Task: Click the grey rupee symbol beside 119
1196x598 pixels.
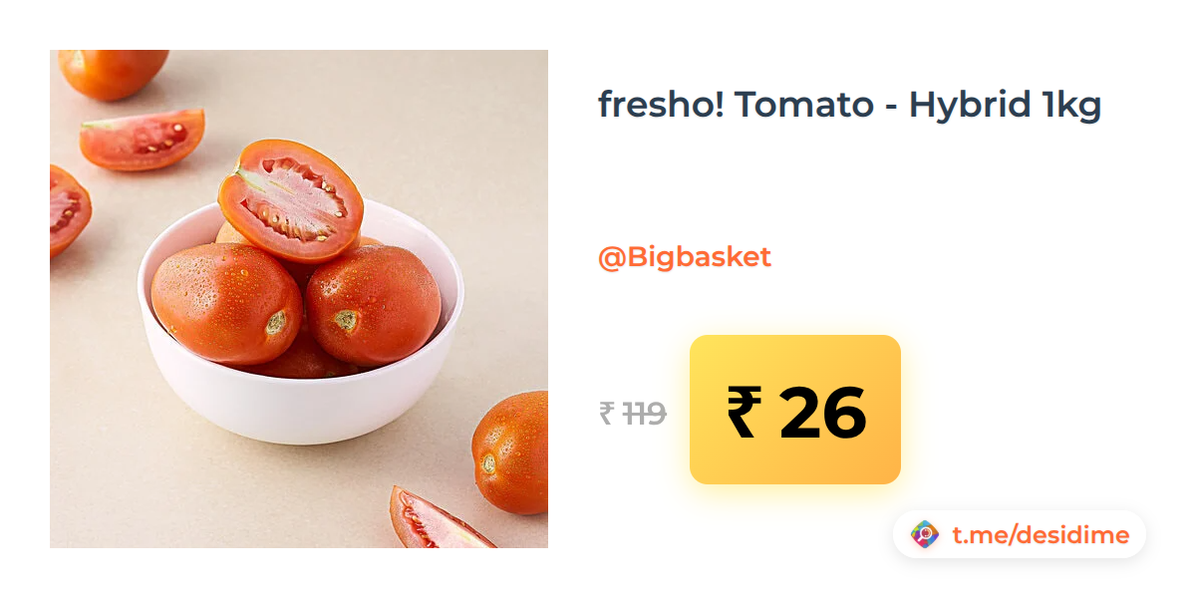Action: tap(607, 413)
